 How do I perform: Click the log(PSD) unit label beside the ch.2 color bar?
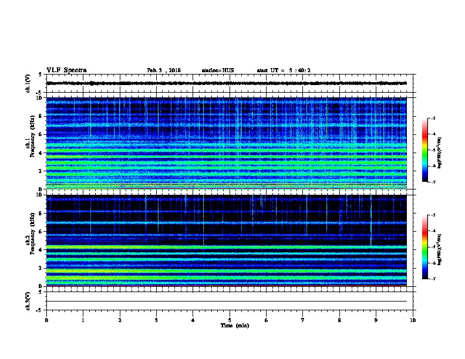click(x=440, y=249)
